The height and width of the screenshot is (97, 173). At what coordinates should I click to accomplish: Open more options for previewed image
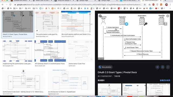(x=168, y=67)
